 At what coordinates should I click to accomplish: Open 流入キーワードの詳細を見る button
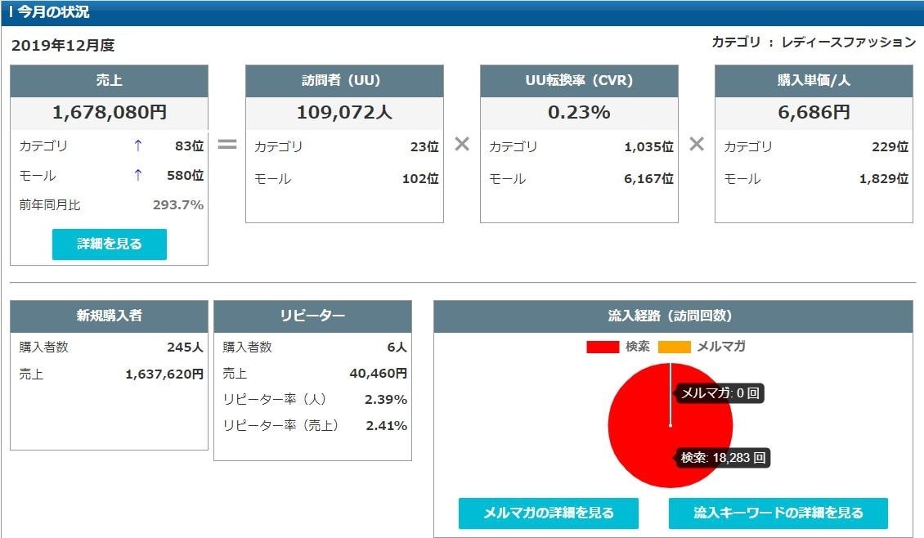click(x=778, y=513)
